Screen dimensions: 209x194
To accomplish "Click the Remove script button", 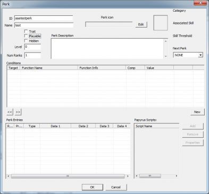I will [193, 134].
